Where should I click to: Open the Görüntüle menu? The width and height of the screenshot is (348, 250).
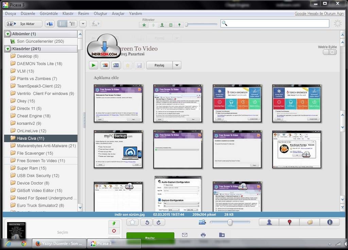pyautogui.click(x=49, y=14)
